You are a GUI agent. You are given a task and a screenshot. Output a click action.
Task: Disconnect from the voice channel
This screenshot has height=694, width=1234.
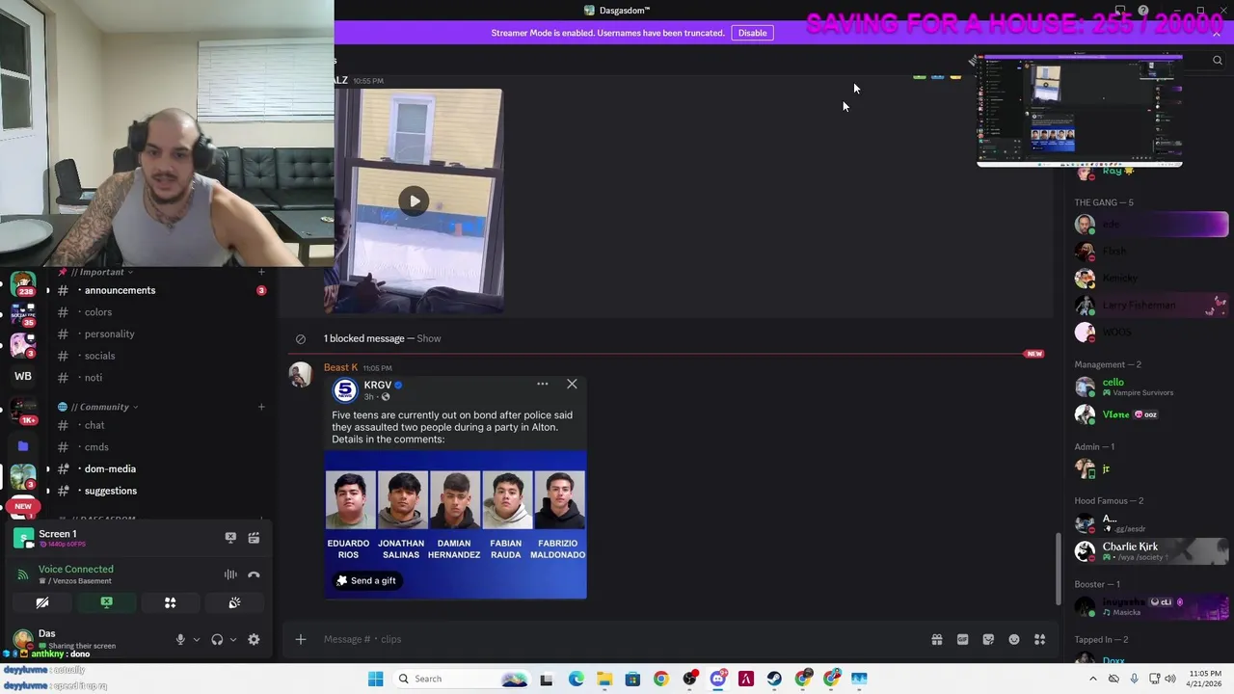(254, 574)
